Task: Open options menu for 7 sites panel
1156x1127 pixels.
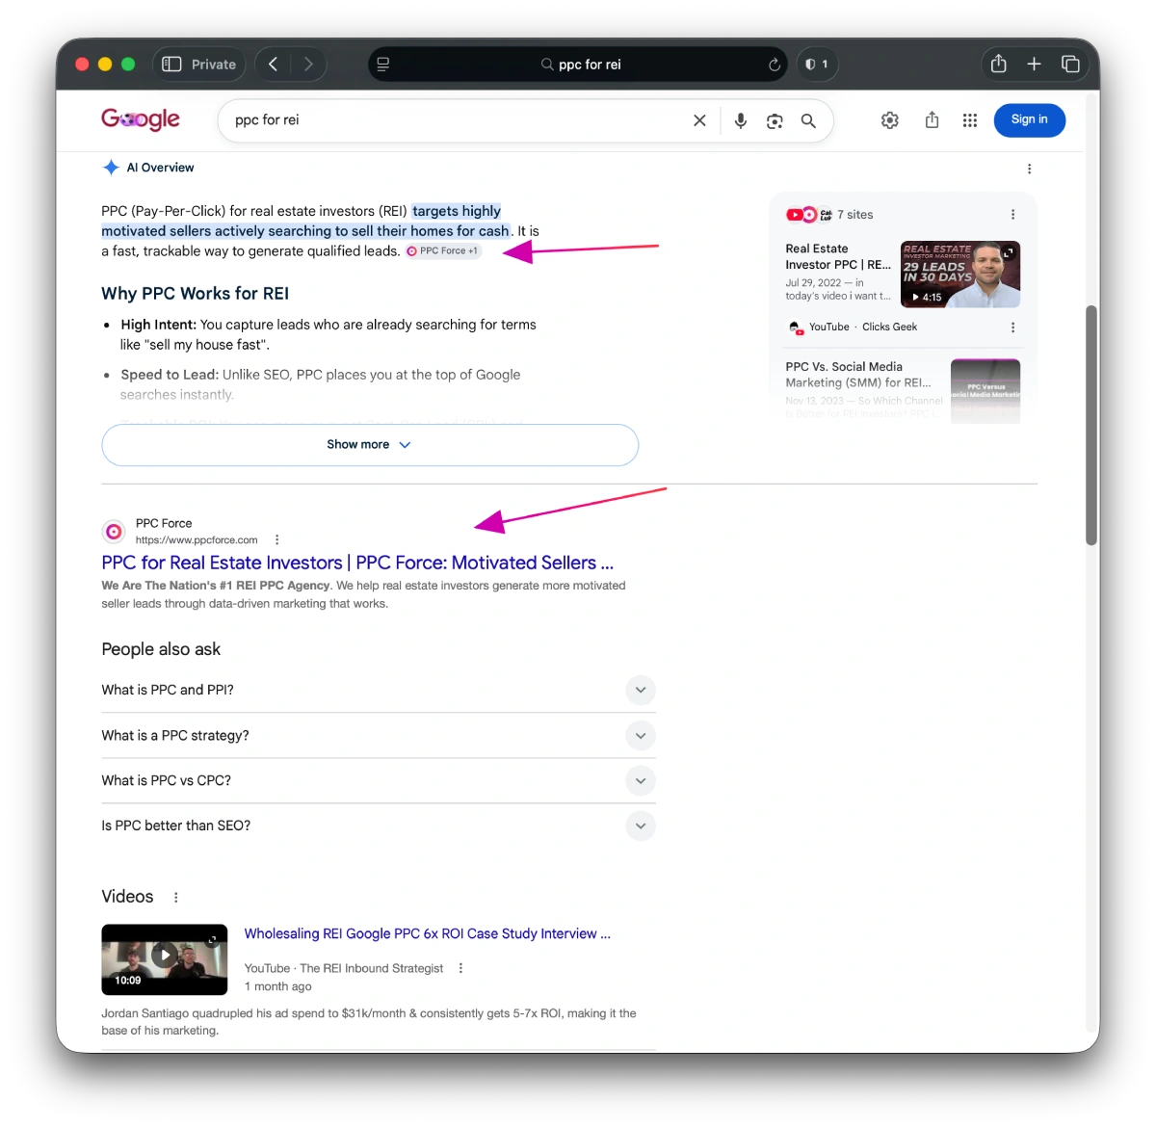Action: [1012, 215]
